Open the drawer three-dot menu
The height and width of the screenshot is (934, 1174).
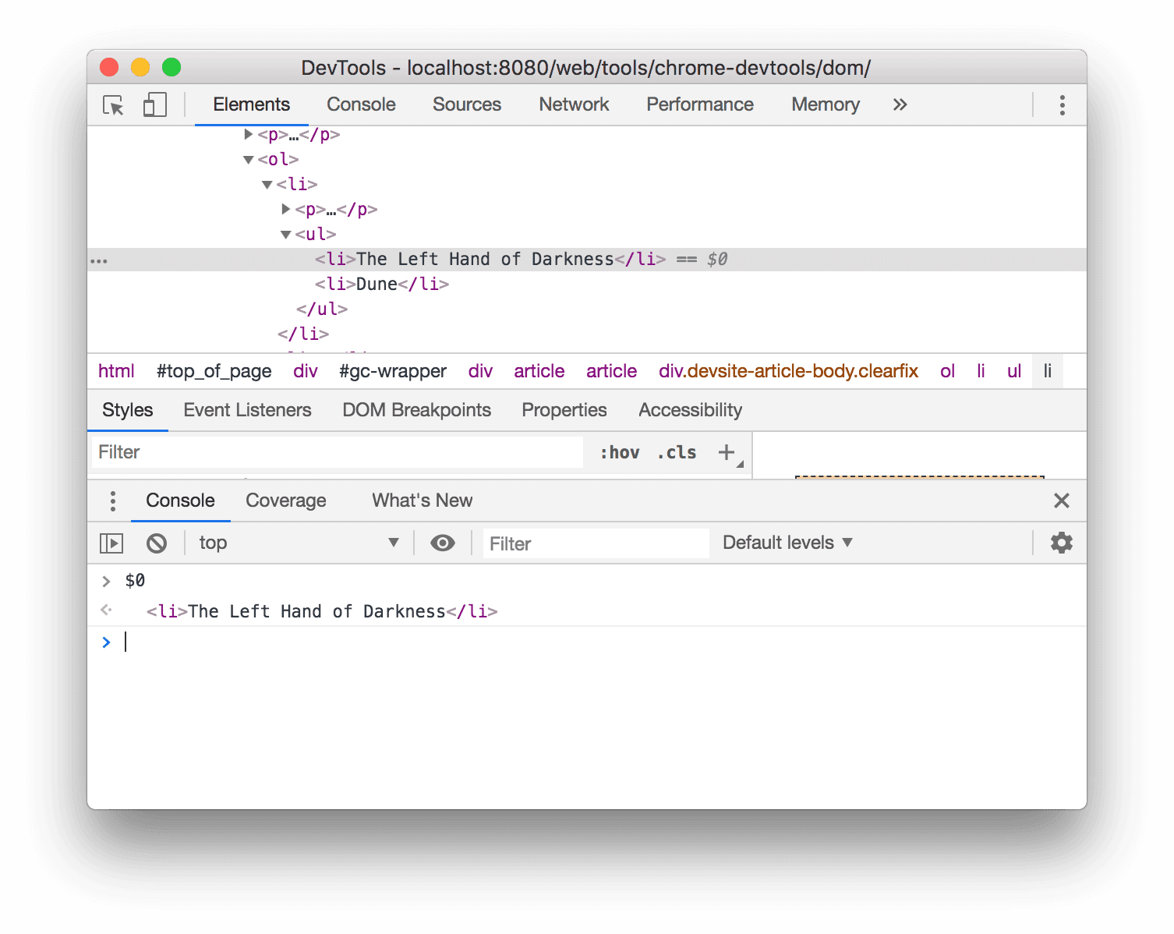pos(113,501)
